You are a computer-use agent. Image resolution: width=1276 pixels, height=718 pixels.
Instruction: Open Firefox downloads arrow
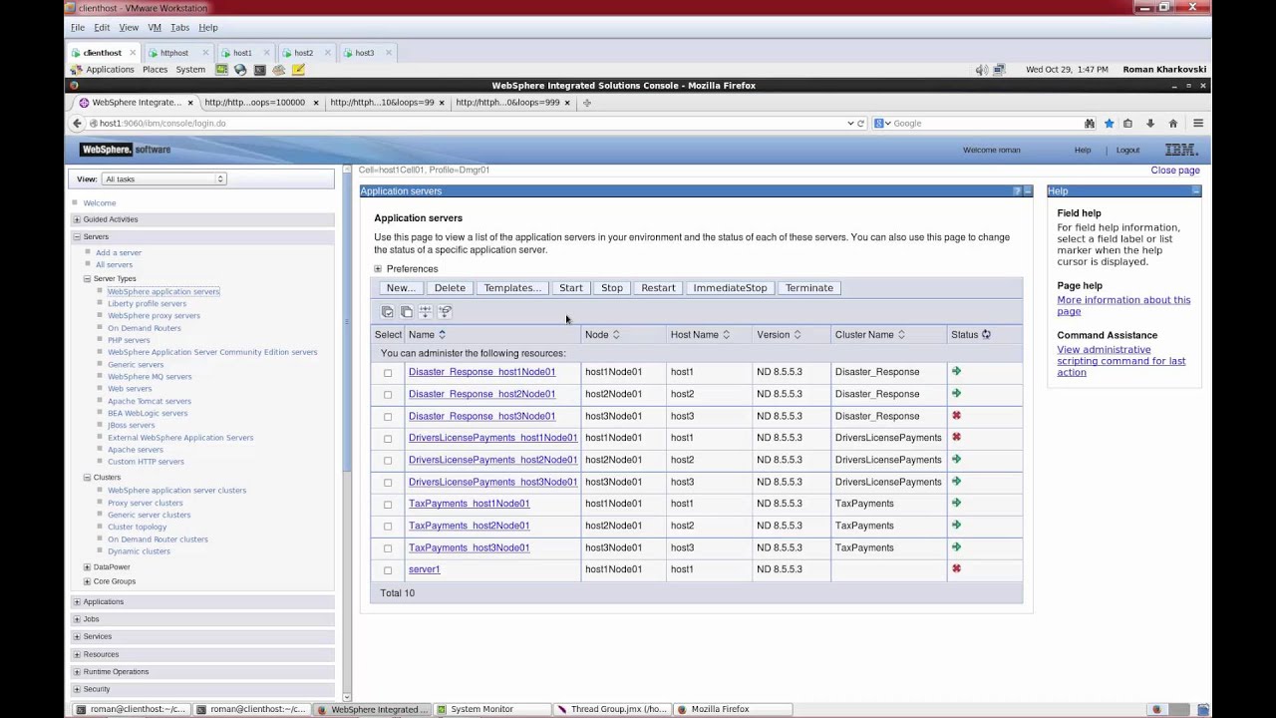click(x=1150, y=124)
